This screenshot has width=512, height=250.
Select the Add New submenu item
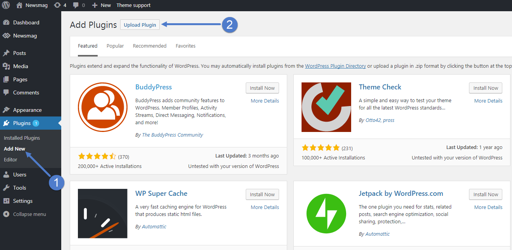click(x=14, y=149)
